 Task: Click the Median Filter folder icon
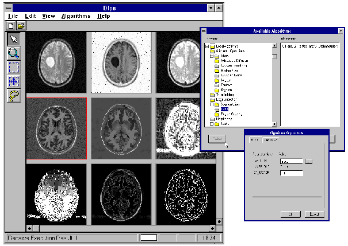point(217,71)
